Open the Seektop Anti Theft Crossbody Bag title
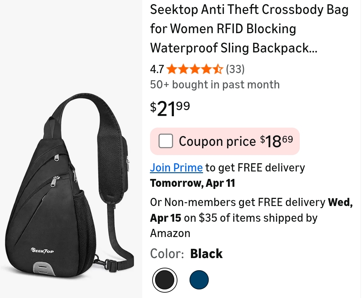Viewport: 362px width, 298px height. point(249,29)
